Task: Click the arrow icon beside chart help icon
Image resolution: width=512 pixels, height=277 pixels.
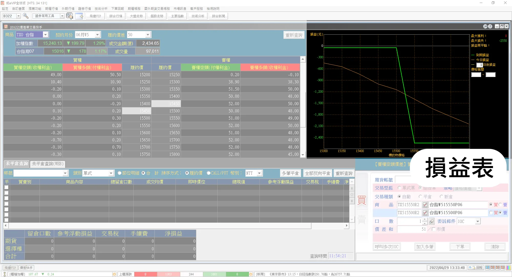Action: pos(485,26)
